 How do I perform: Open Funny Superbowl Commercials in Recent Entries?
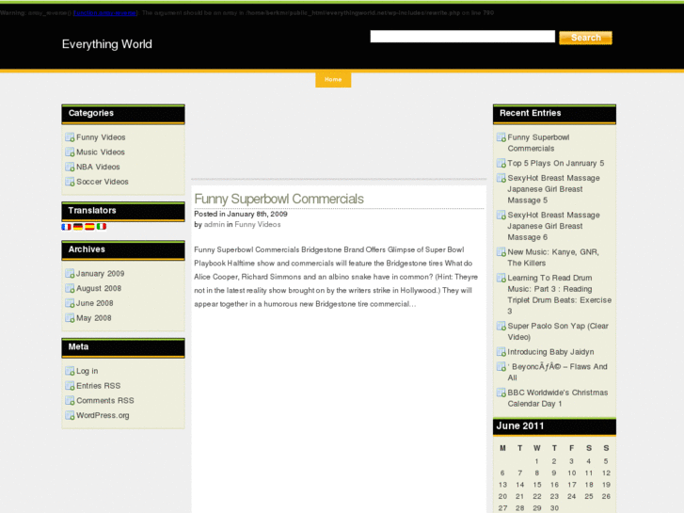tap(538, 143)
